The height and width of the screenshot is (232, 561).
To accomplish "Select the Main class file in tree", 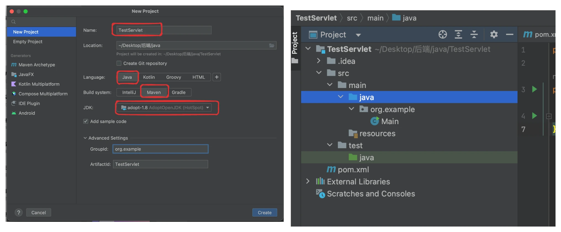I will coord(385,121).
